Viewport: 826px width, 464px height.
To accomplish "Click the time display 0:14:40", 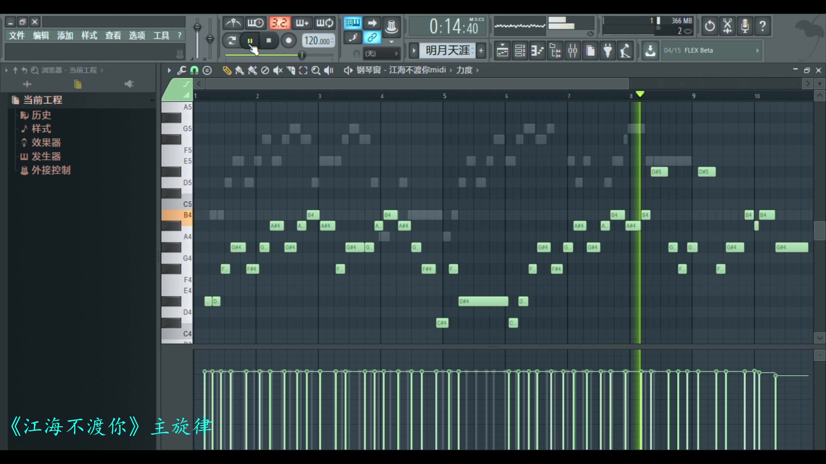I will [x=447, y=27].
